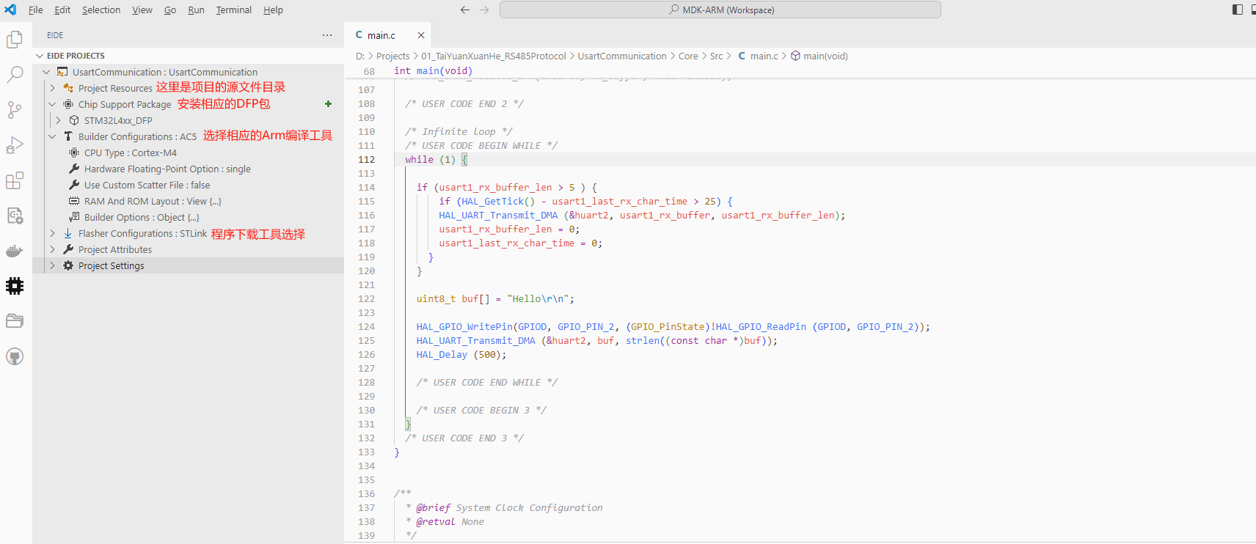Open the View menu
Screen dimensions: 1256x544
click(x=142, y=10)
